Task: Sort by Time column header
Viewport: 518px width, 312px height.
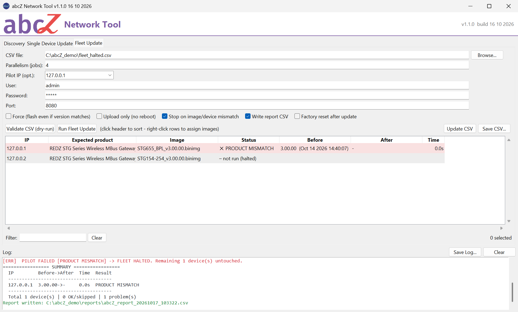Action: 433,140
